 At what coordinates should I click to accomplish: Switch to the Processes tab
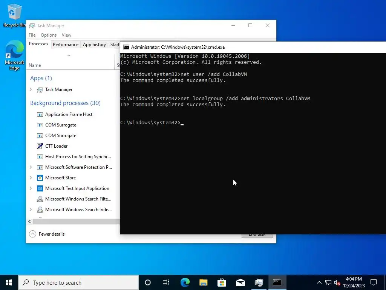(38, 44)
